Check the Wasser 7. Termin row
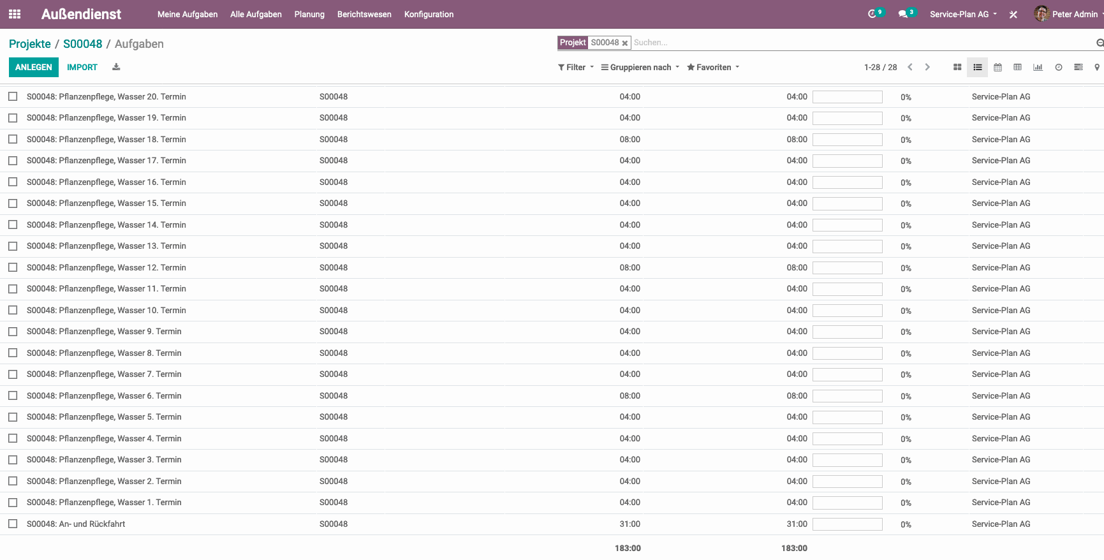The width and height of the screenshot is (1104, 560). click(13, 374)
